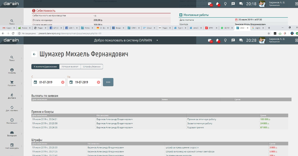Screen dimensions: 298x156
Task: Open the Клиенты section in sidebar
Action: point(12,71)
